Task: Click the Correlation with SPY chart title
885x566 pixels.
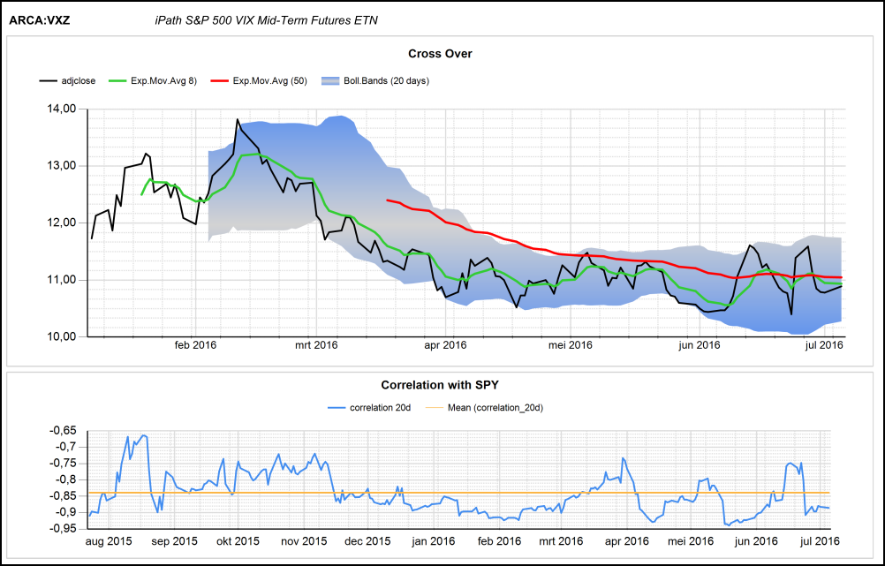Action: tap(440, 385)
